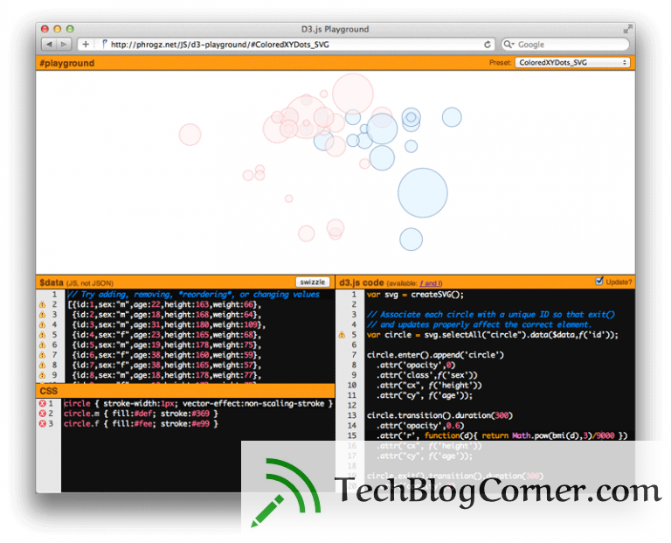Viewport: 671px width, 543px height.
Task: Select the $data panel header
Action: click(185, 282)
